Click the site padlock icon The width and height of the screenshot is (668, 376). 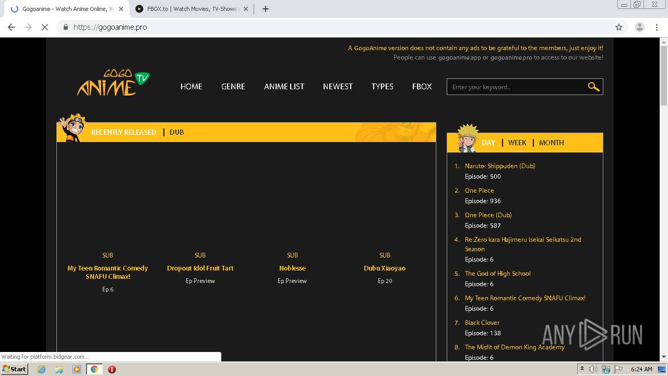pyautogui.click(x=65, y=27)
